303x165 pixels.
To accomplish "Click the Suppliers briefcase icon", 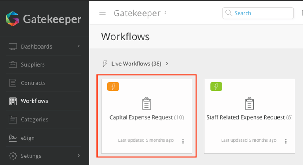I will click(x=13, y=64).
